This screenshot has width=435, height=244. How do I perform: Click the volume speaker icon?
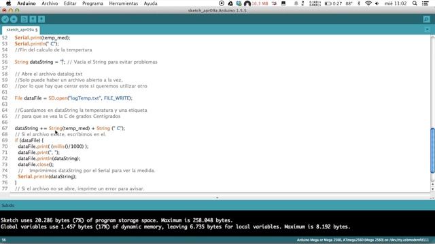[x=377, y=3]
